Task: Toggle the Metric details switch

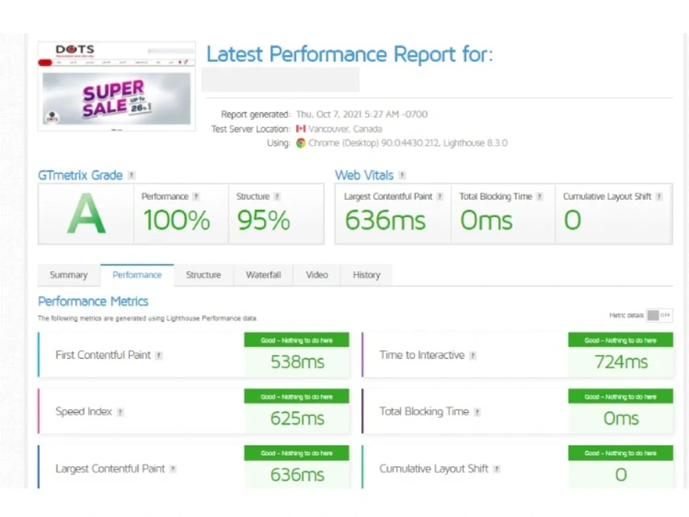Action: coord(659,315)
